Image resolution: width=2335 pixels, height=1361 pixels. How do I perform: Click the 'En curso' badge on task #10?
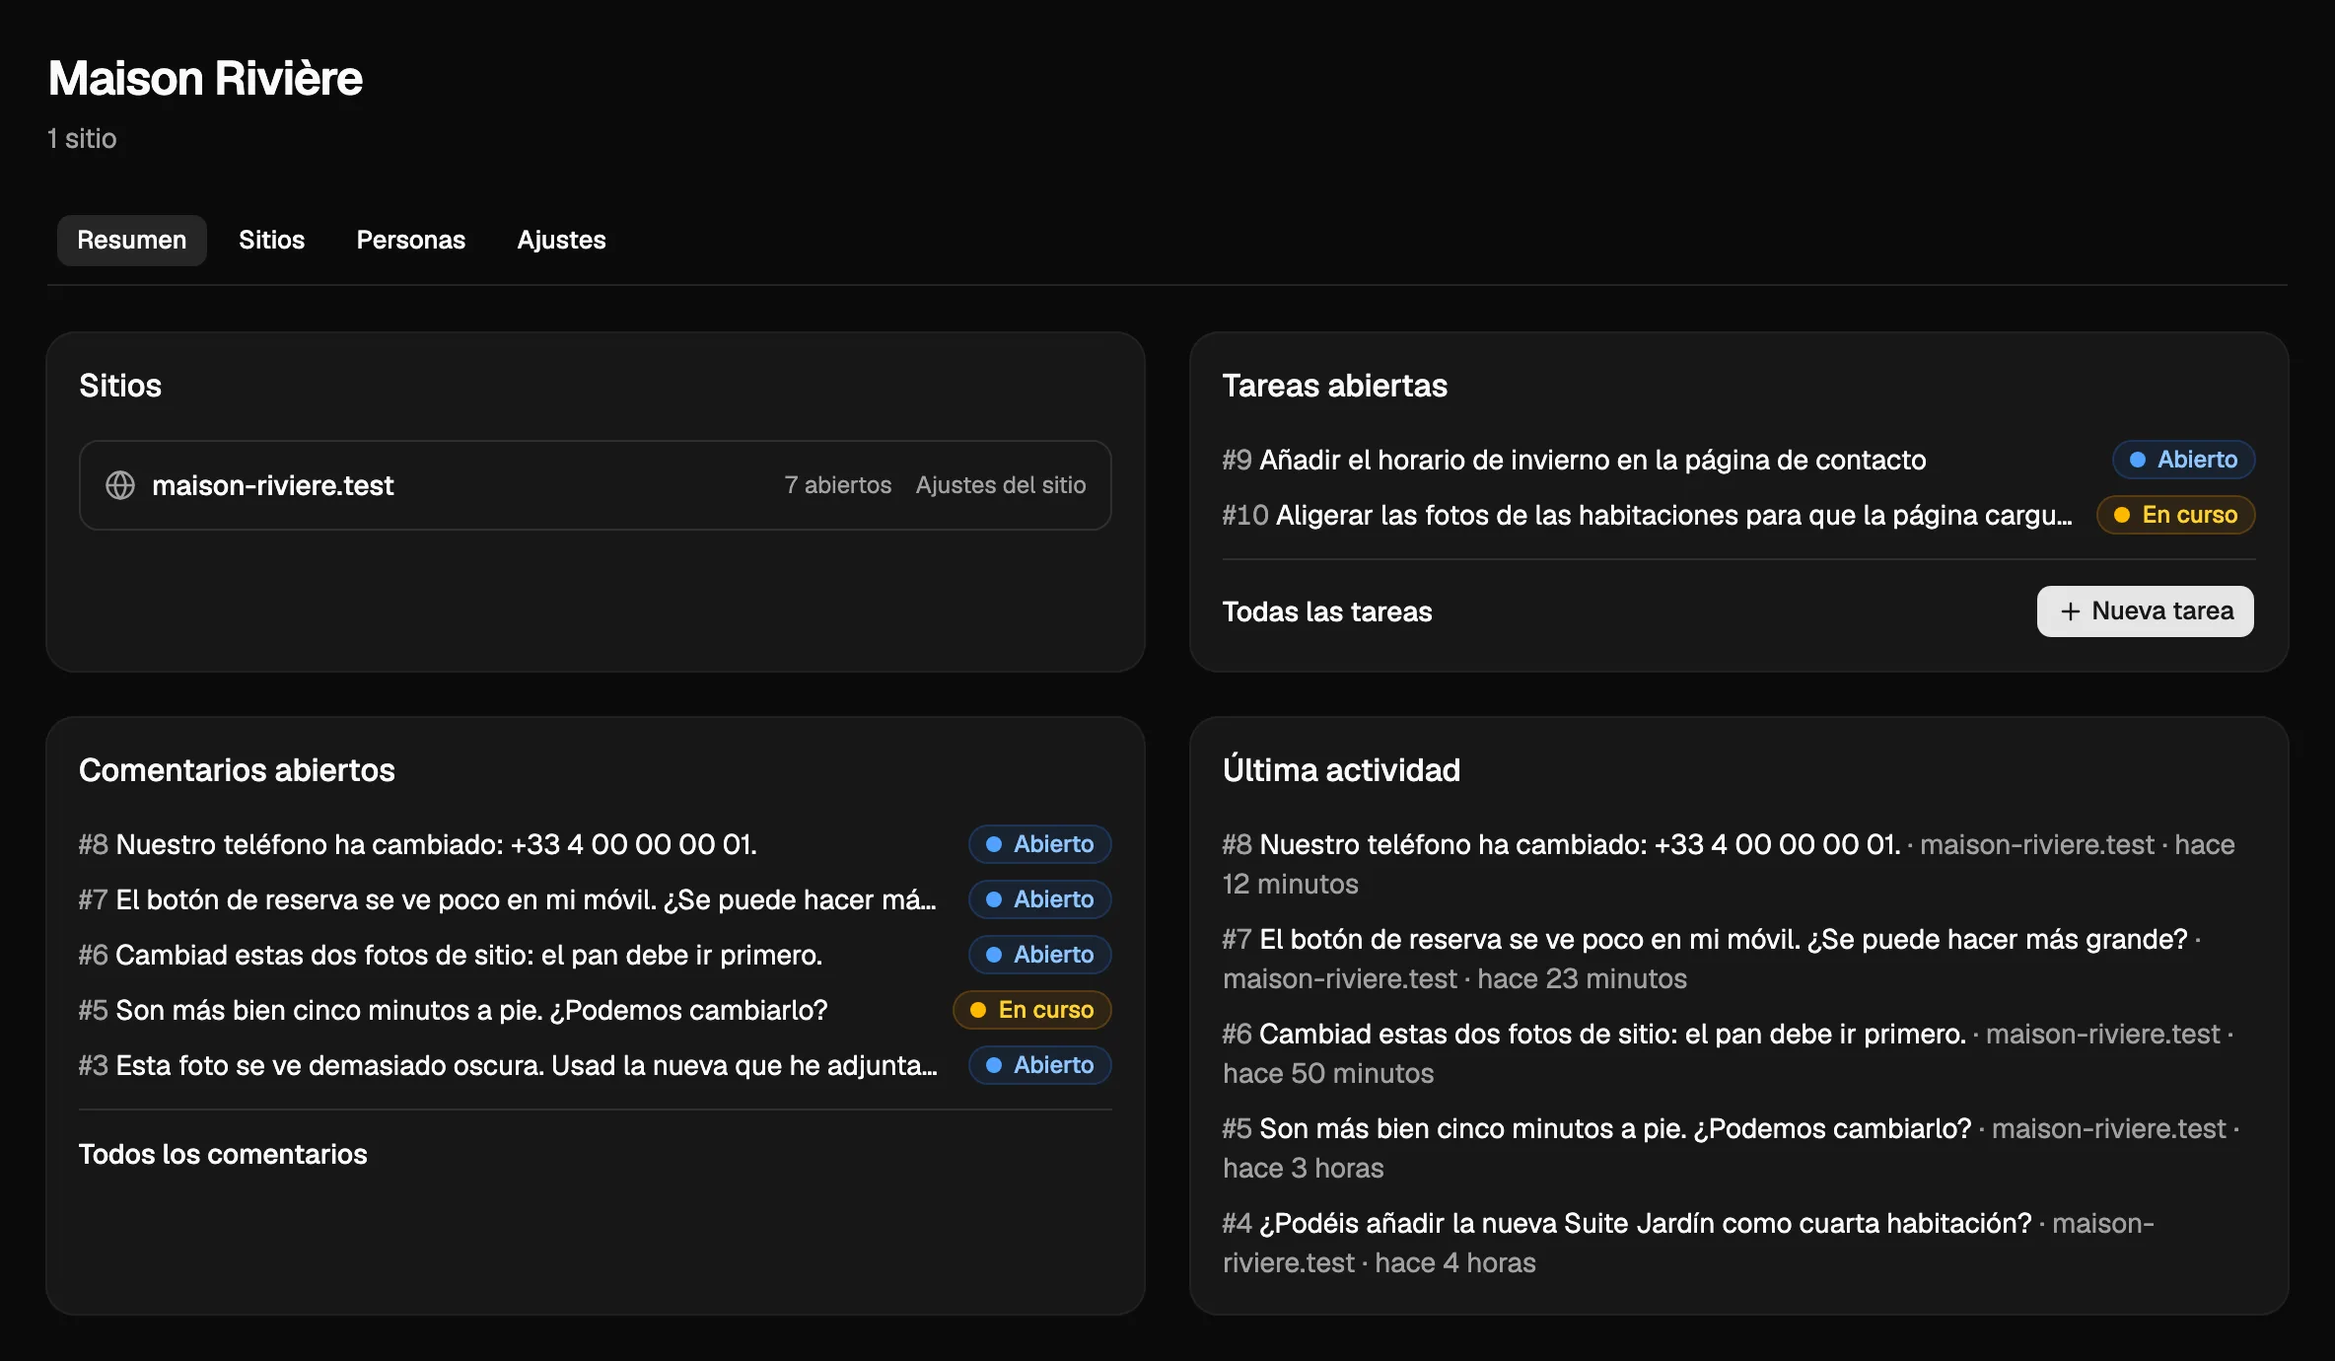coord(2175,515)
